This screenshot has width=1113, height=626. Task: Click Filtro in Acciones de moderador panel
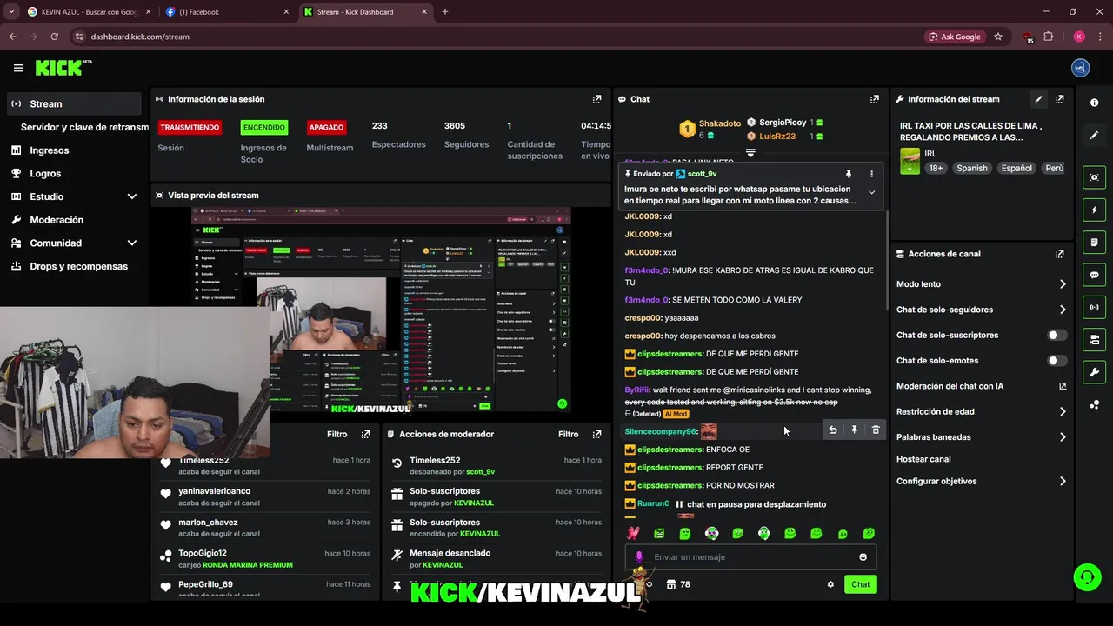(568, 434)
